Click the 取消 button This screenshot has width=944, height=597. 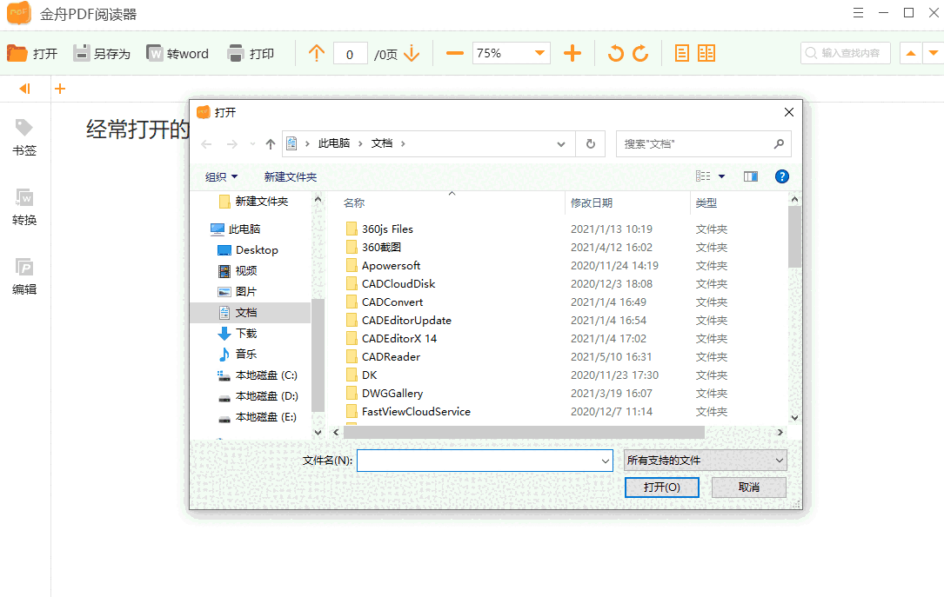tap(748, 488)
